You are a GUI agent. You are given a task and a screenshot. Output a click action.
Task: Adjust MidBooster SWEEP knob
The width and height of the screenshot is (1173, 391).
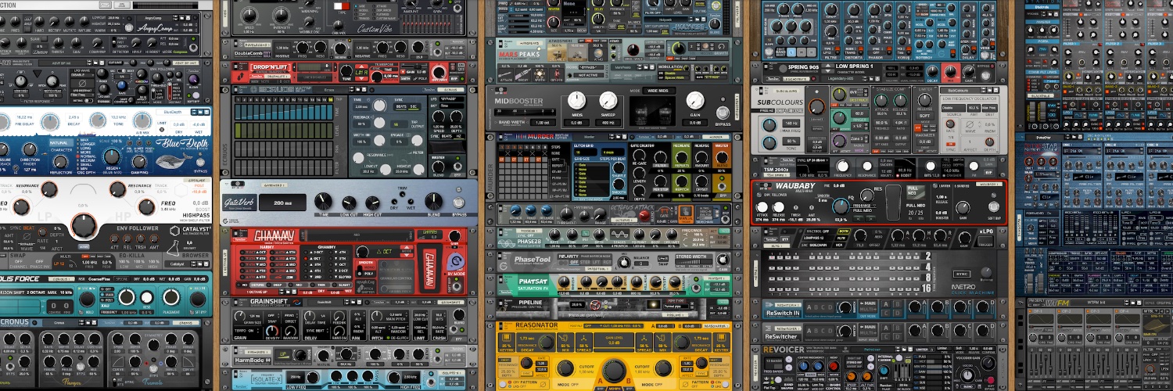608,101
